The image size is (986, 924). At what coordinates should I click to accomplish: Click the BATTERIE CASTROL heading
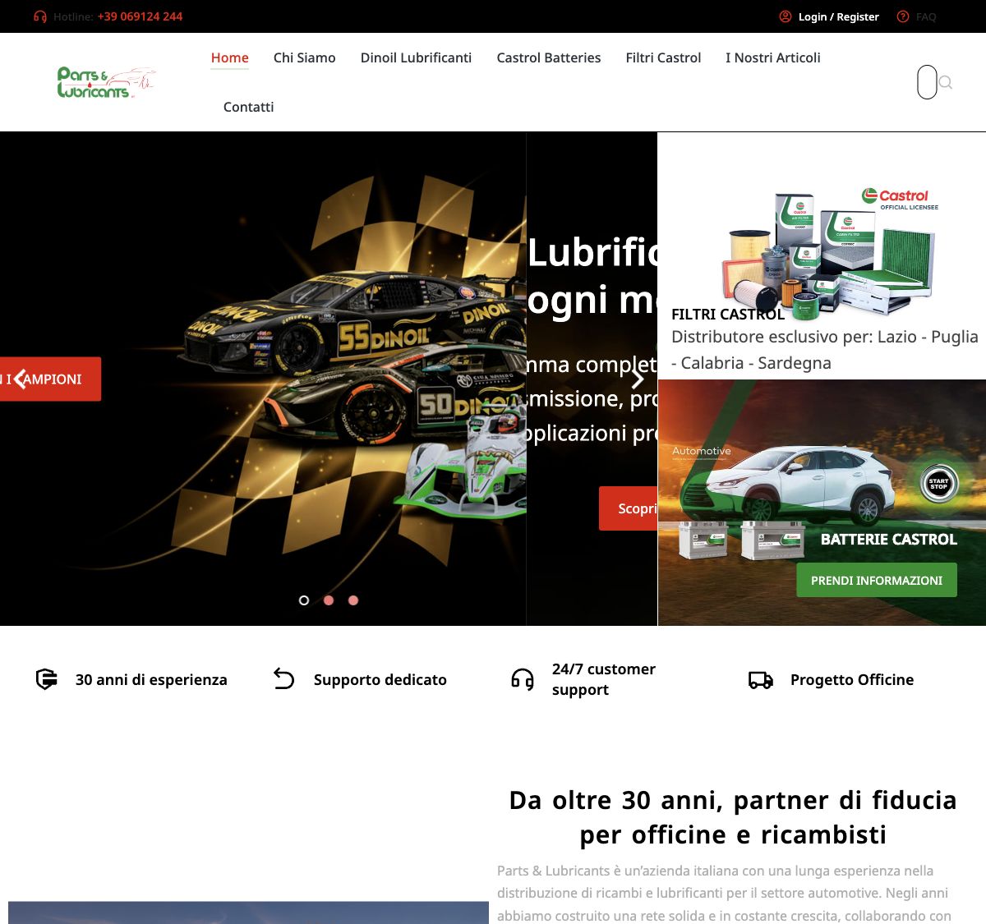click(x=889, y=539)
